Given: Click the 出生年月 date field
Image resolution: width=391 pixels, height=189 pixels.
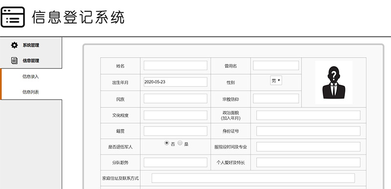Looking at the screenshot, I should tap(175, 82).
